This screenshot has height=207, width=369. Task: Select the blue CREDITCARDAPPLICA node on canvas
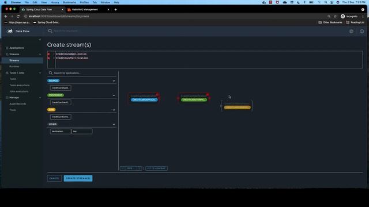click(144, 99)
